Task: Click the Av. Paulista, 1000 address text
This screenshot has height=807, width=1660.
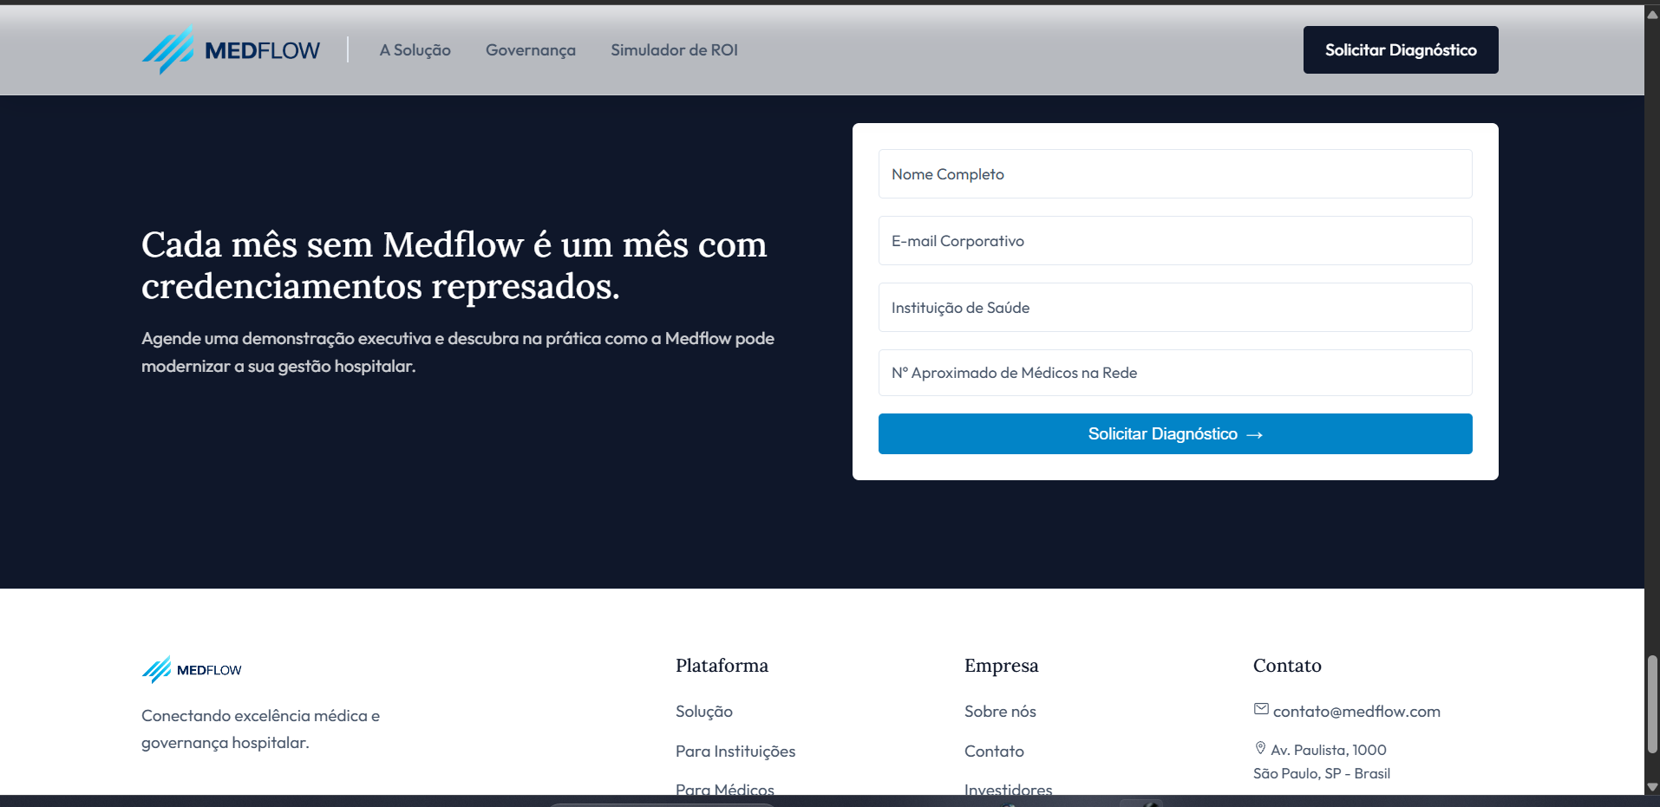Action: click(x=1329, y=750)
